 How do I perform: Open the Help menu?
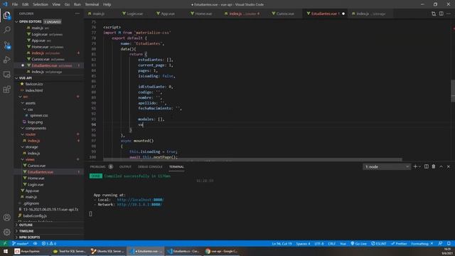[107, 4]
